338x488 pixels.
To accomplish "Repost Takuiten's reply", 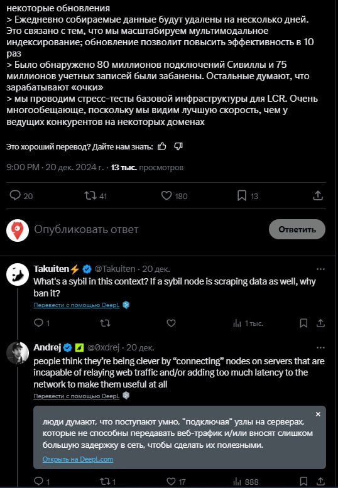I will [105, 323].
